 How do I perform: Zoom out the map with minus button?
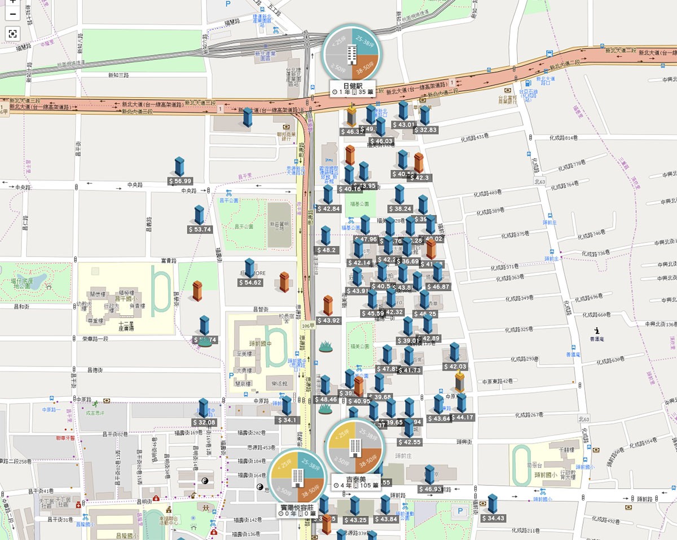coord(12,14)
